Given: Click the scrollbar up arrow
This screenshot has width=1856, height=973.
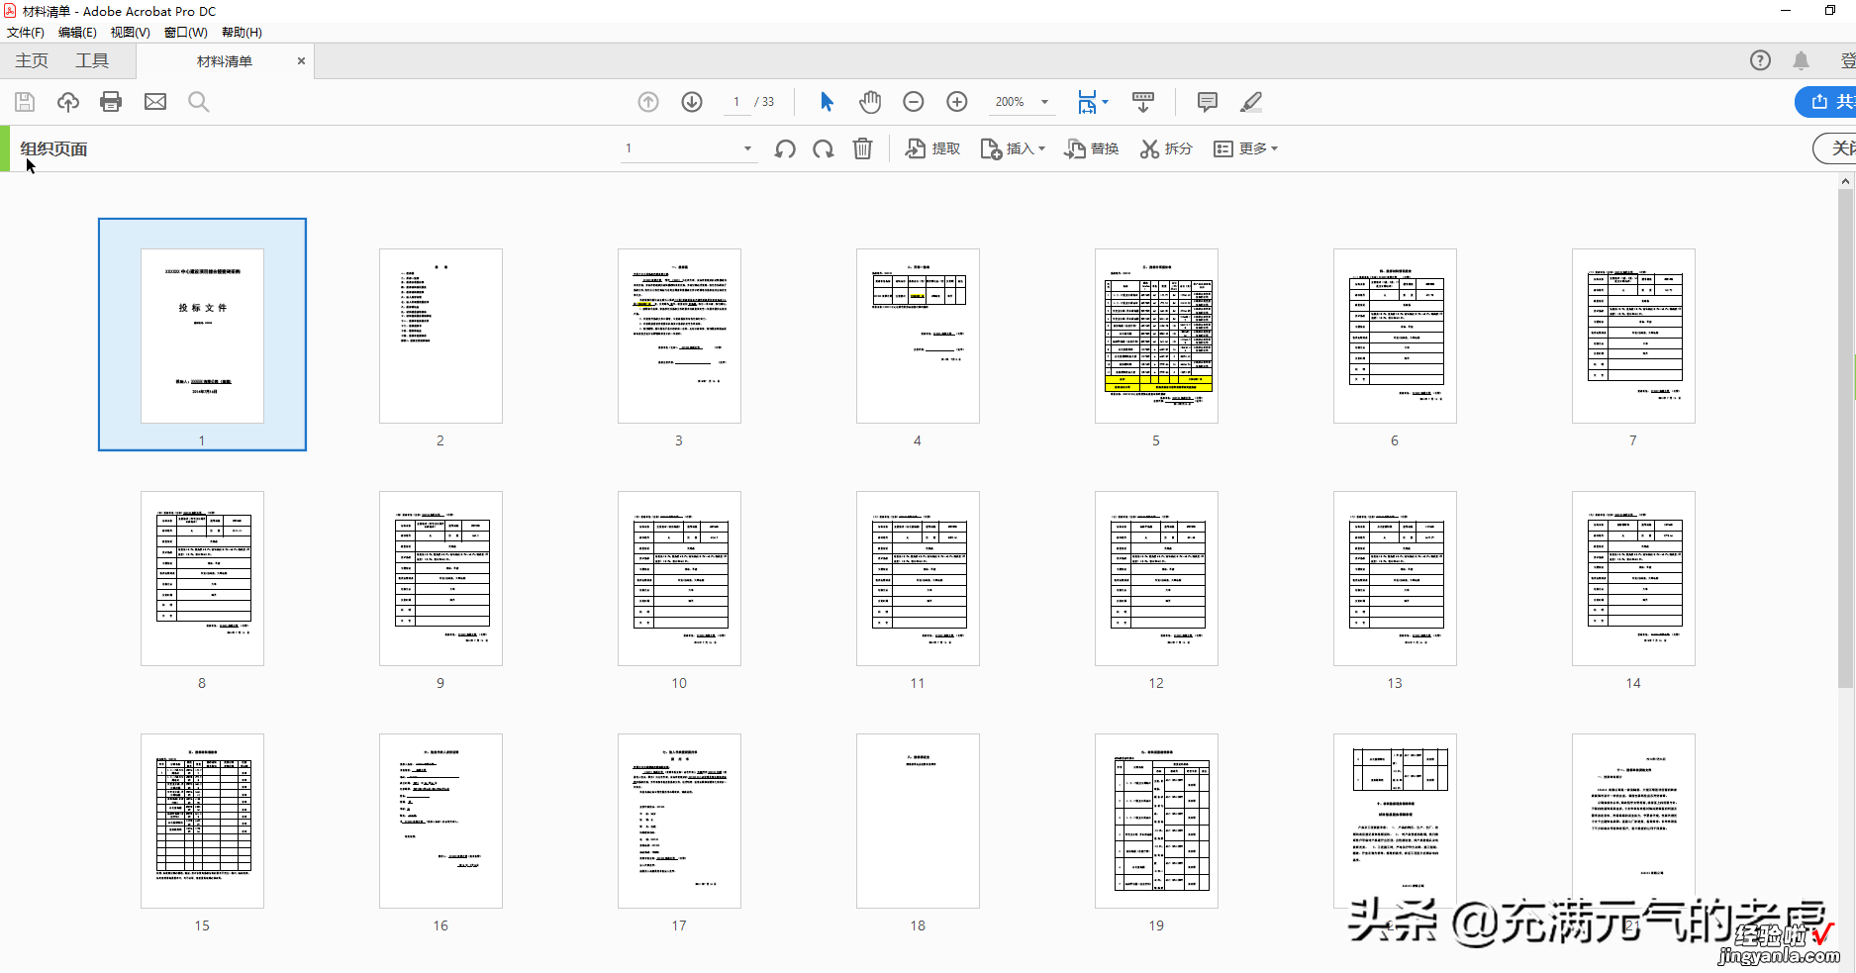Looking at the screenshot, I should [1846, 181].
